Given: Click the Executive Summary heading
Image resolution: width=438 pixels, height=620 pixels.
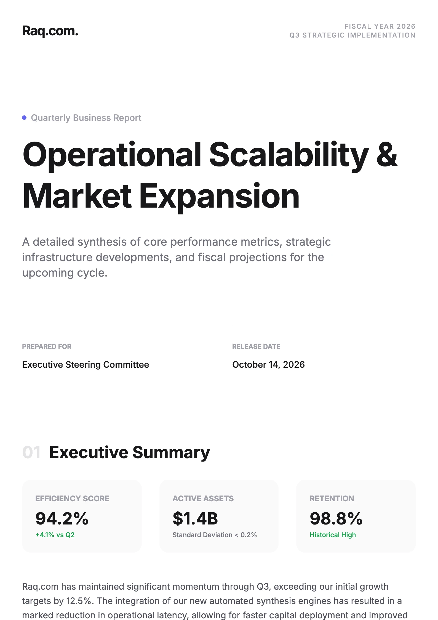Looking at the screenshot, I should click(x=129, y=453).
